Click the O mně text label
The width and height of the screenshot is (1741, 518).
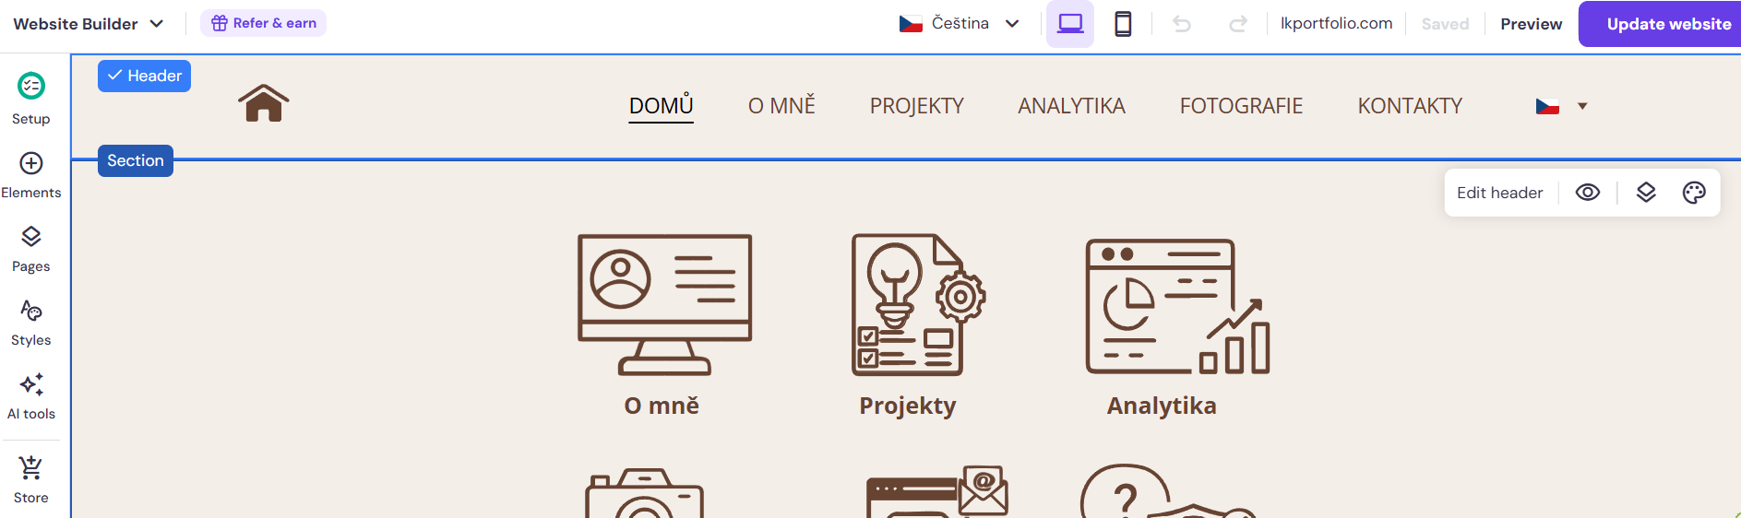[x=662, y=406]
